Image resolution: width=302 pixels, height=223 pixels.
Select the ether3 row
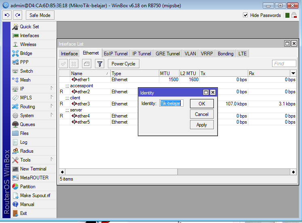click(177, 104)
